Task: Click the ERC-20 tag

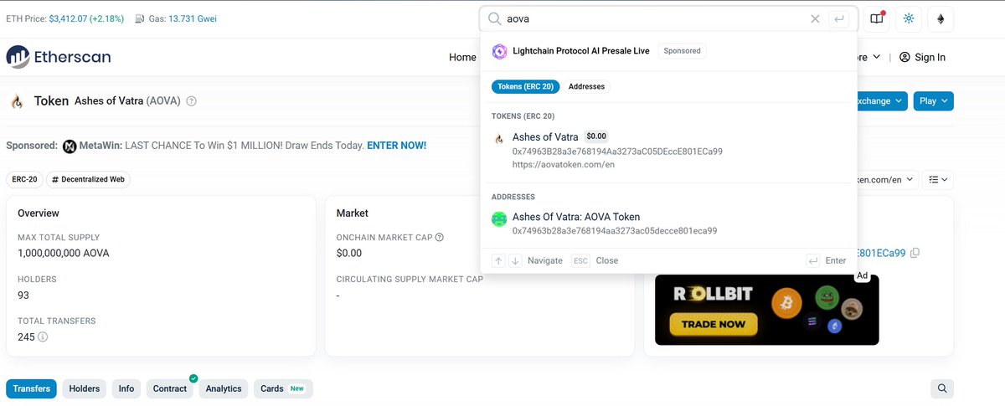Action: (x=23, y=180)
